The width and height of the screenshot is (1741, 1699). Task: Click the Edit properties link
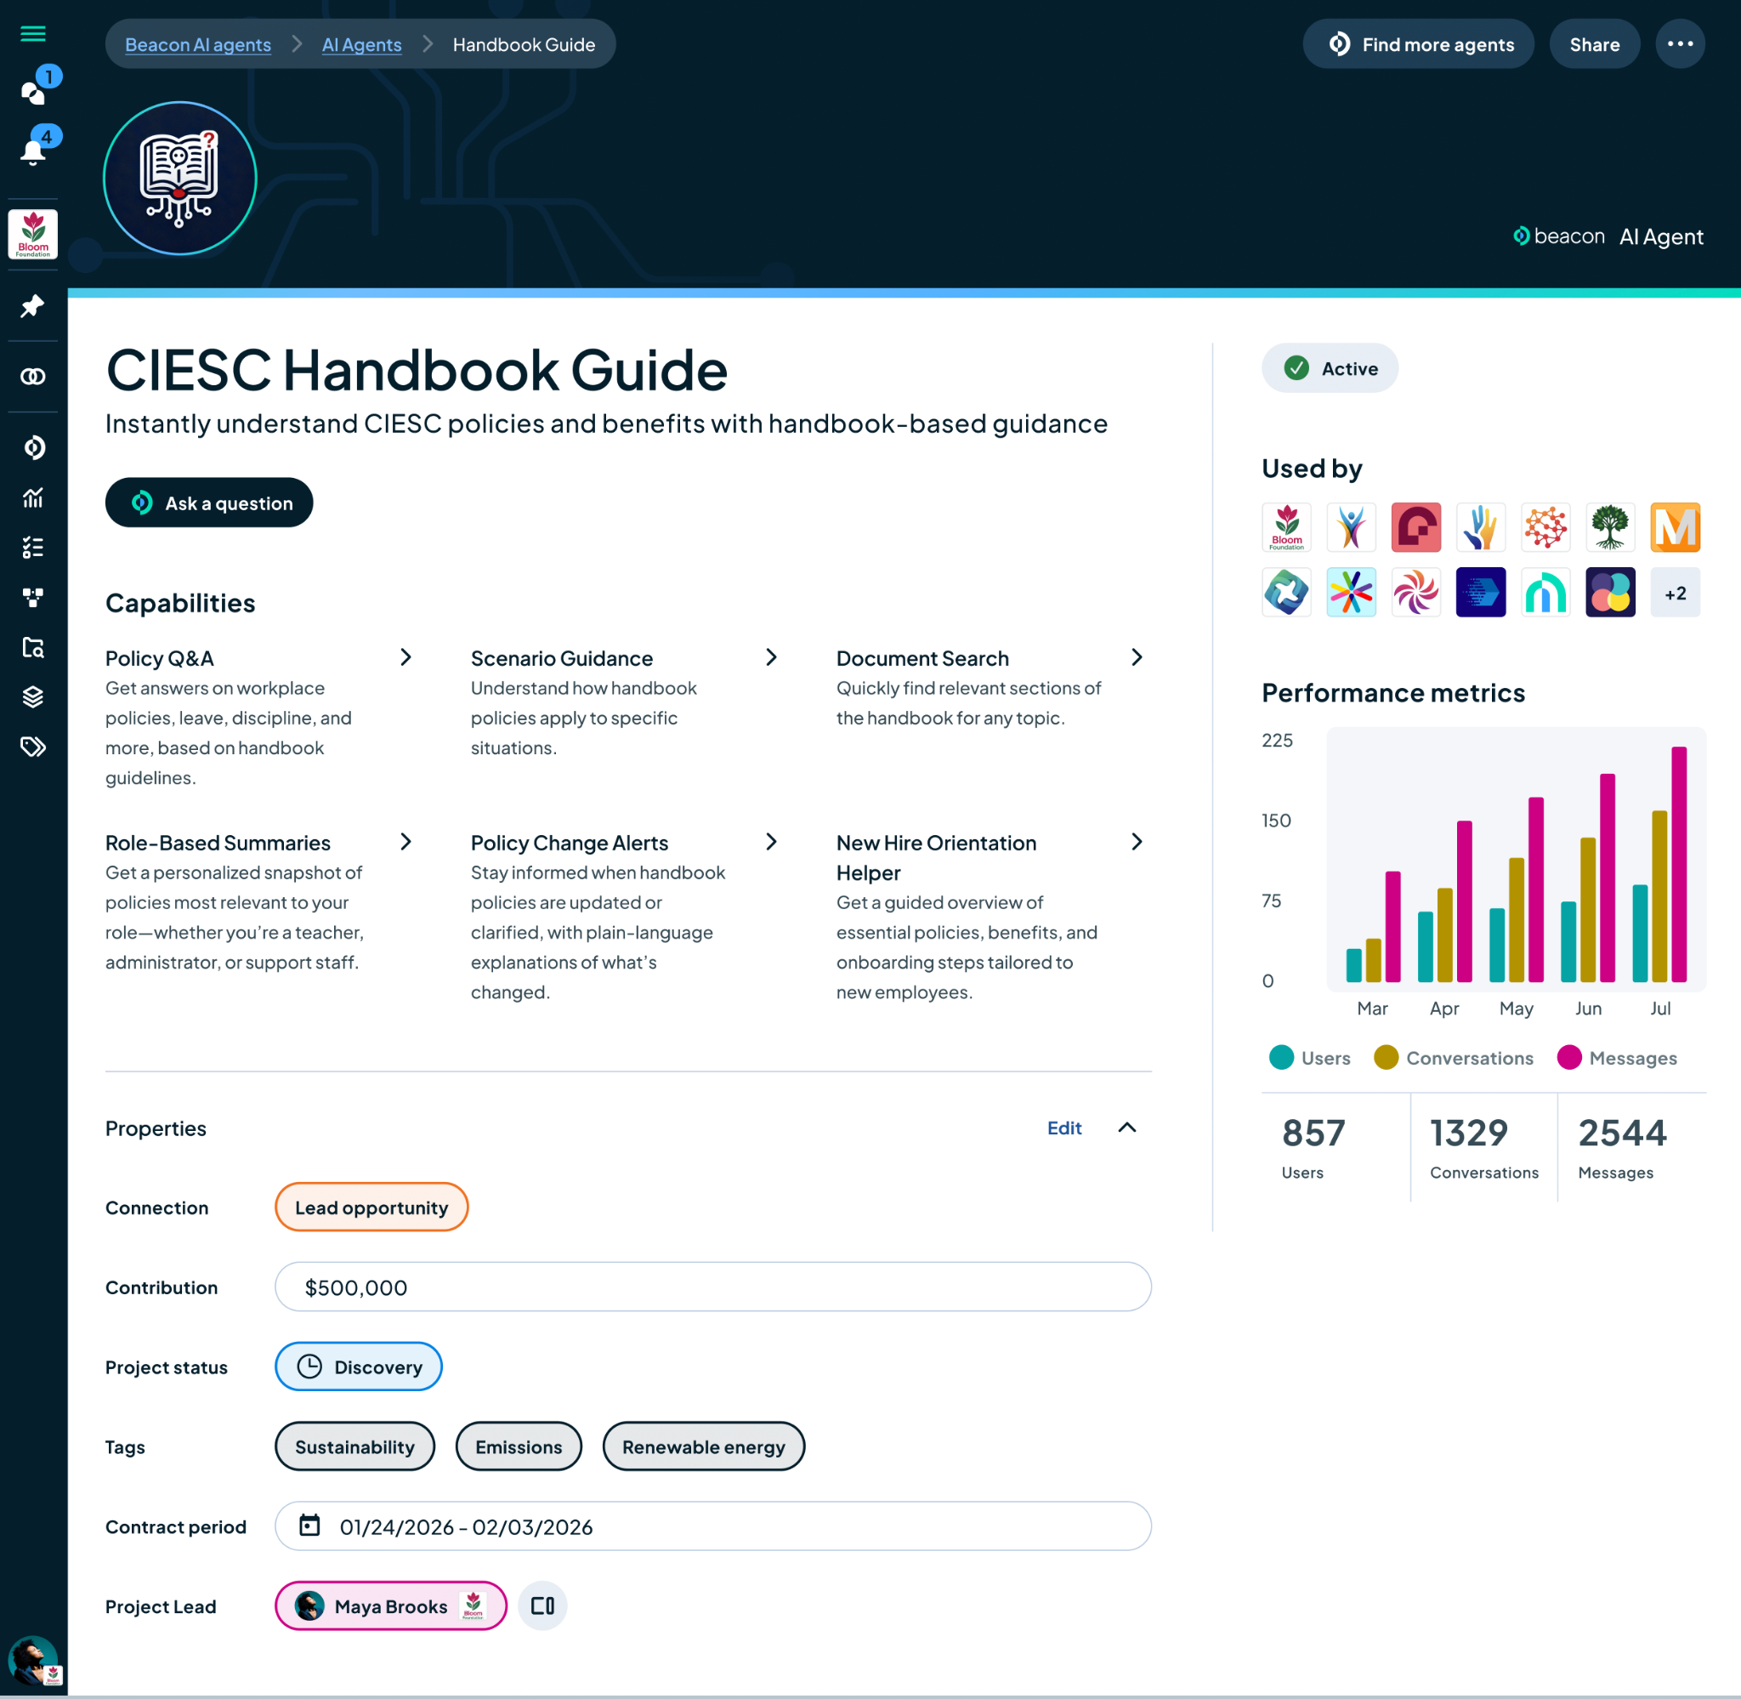pyautogui.click(x=1064, y=1128)
